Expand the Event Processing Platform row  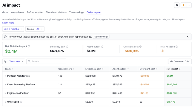pyautogui.click(x=5, y=85)
